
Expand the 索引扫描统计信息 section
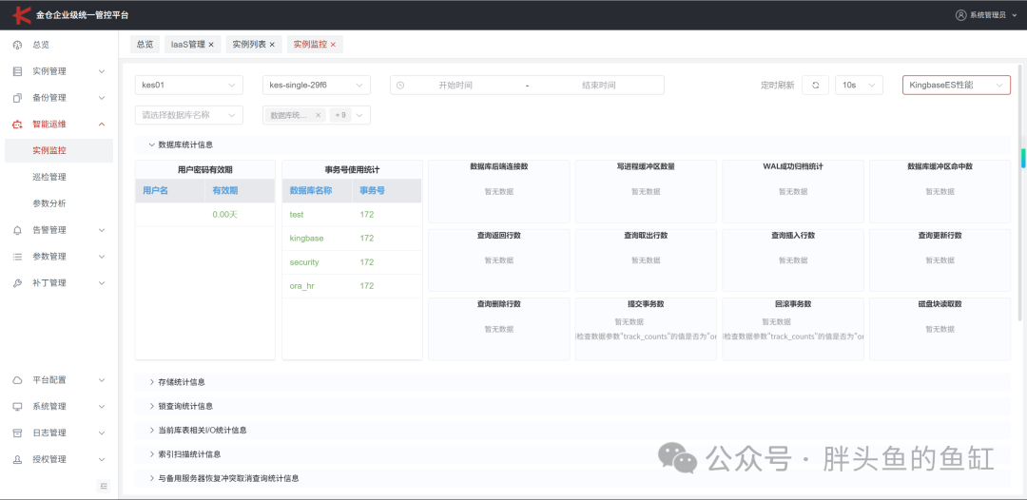coord(572,454)
